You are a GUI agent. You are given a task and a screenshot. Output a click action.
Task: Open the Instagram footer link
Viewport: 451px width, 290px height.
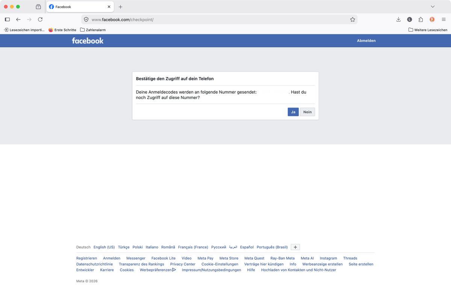click(x=328, y=258)
